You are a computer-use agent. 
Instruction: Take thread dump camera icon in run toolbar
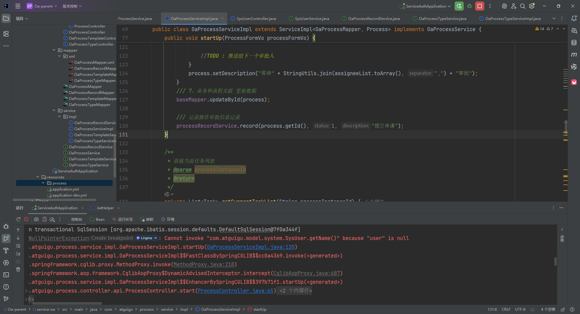(x=36, y=219)
